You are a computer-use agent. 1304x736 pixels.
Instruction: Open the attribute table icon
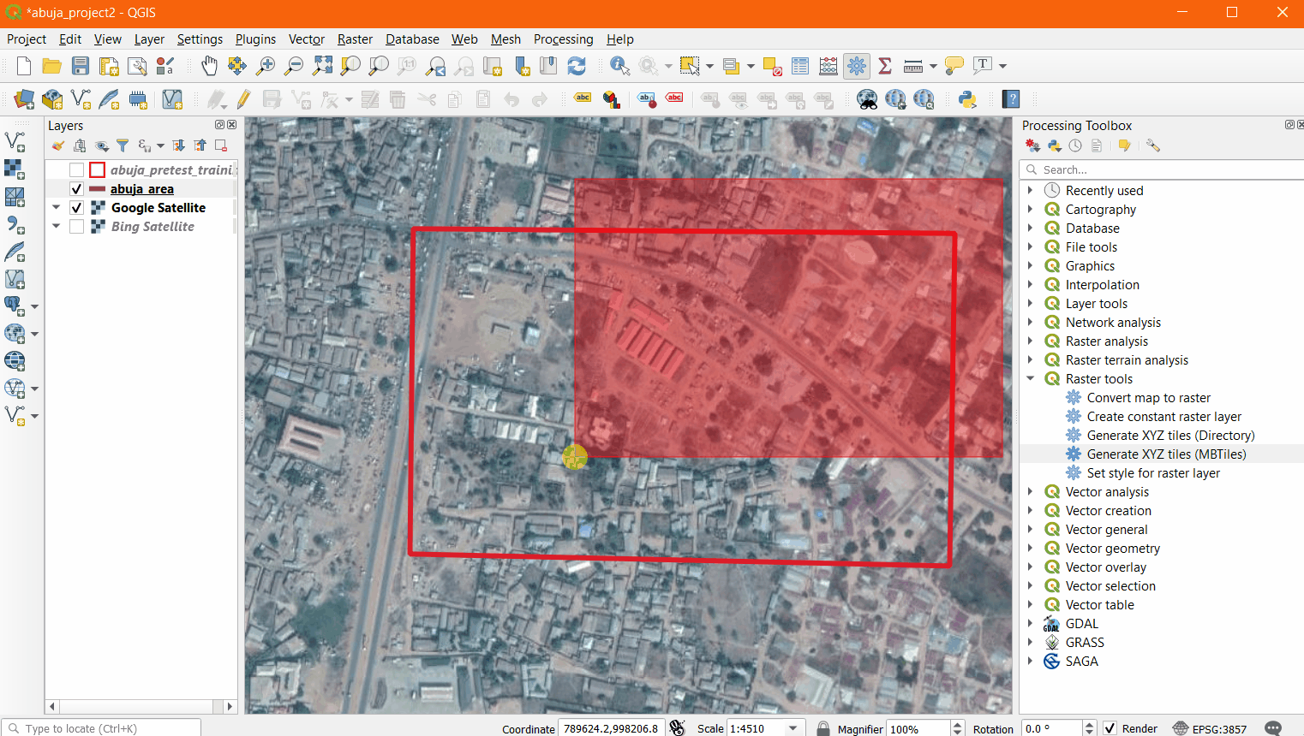800,66
